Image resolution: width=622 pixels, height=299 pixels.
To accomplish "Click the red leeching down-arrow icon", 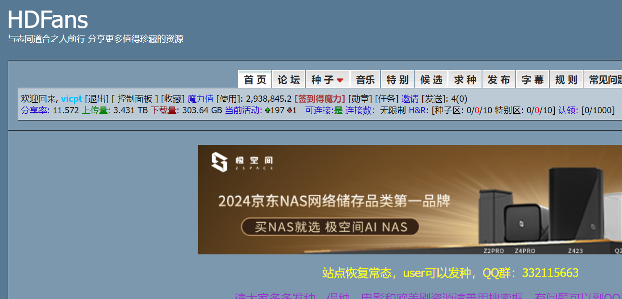I will pos(290,111).
